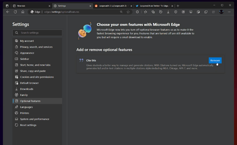237x145 pixels.
Task: Open Sidebar settings
Action: (37, 59)
